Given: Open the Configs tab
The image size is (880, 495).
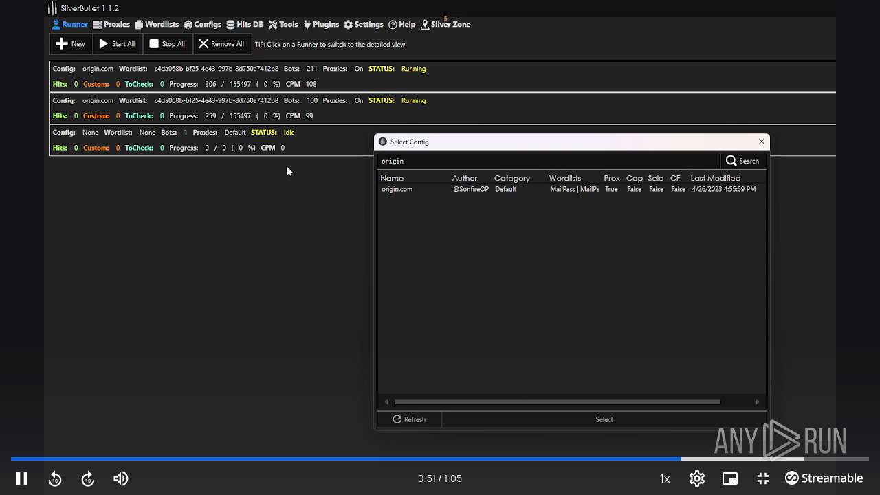Looking at the screenshot, I should [x=202, y=24].
